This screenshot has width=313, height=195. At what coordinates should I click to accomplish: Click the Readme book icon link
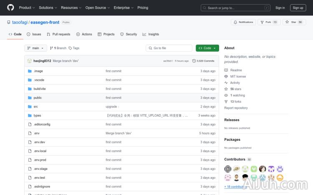(x=235, y=70)
